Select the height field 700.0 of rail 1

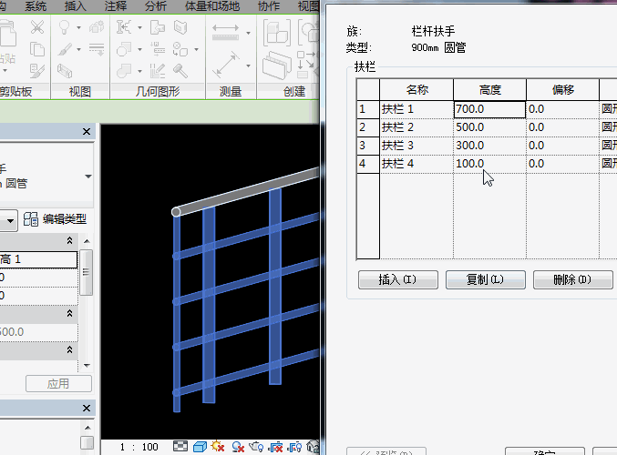click(x=488, y=109)
